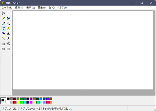This screenshot has height=111, width=156.
Task: Select the Ellipse shape tool
Action: click(3, 49)
